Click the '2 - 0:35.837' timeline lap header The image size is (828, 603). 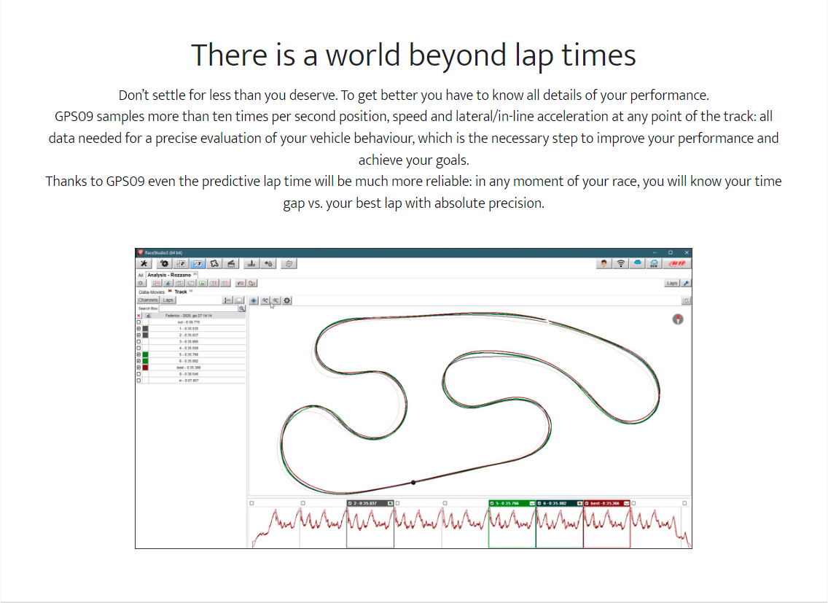point(370,503)
